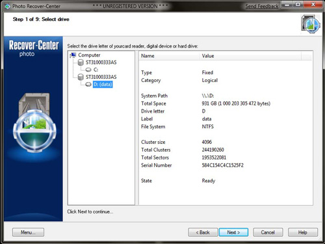The width and height of the screenshot is (325, 244).
Task: Click the Computer icon in drive tree
Action: point(73,55)
